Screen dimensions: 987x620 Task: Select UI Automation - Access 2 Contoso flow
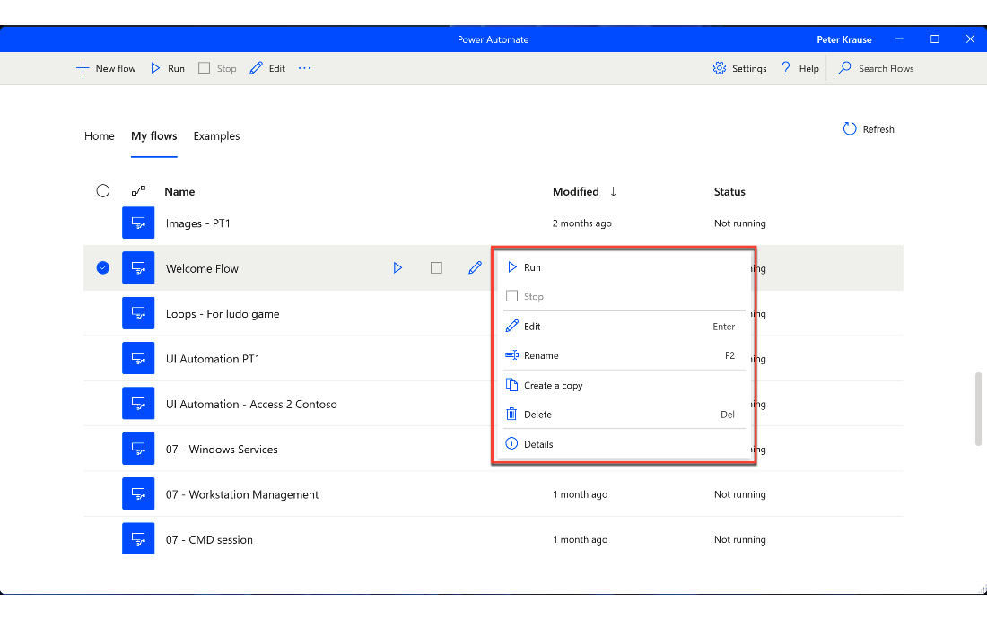(251, 404)
